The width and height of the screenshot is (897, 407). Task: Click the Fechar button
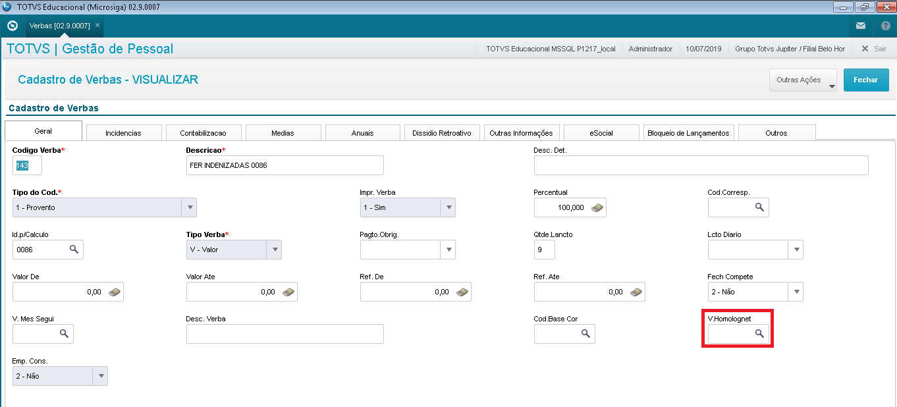click(x=865, y=80)
